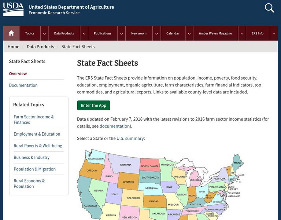Expand the Publications dropdown chevron
281x220 pixels.
pos(122,33)
